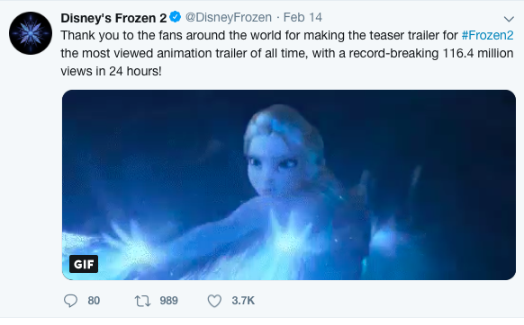Click the 3.7K likes count
This screenshot has height=325, width=524.
[x=243, y=301]
